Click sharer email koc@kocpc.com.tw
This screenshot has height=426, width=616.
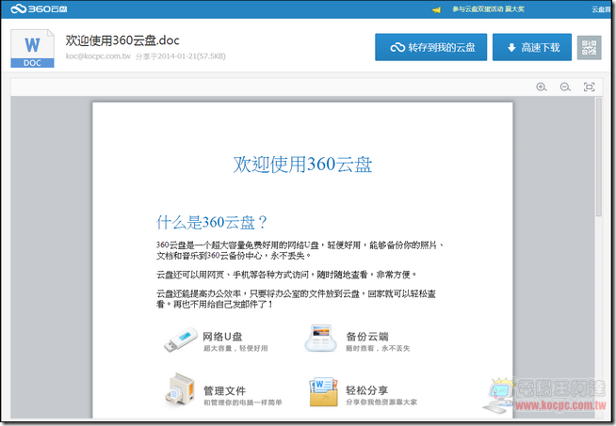pos(98,56)
